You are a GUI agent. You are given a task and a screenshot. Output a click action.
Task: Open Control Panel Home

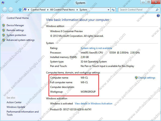pos(18,18)
